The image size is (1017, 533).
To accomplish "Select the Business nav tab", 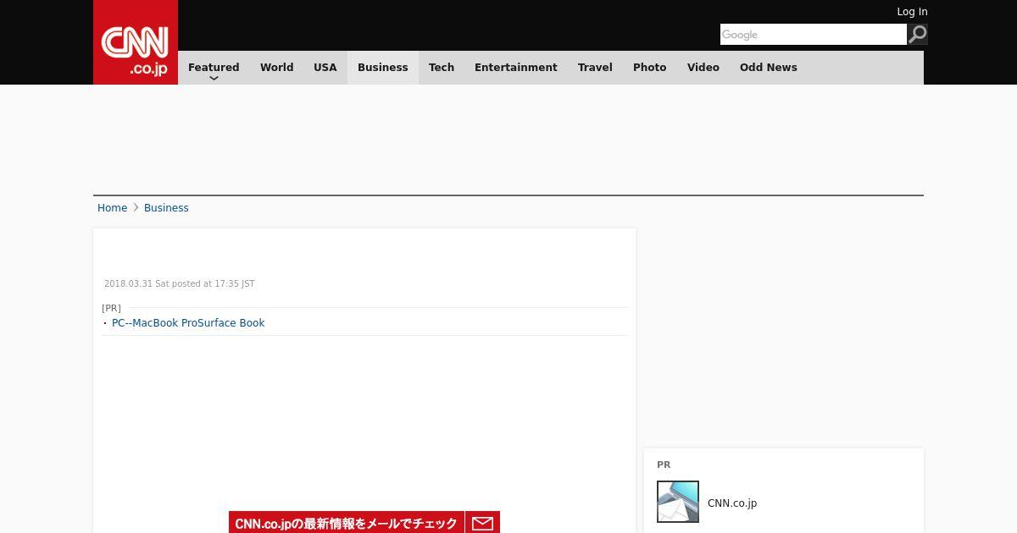I will (383, 68).
